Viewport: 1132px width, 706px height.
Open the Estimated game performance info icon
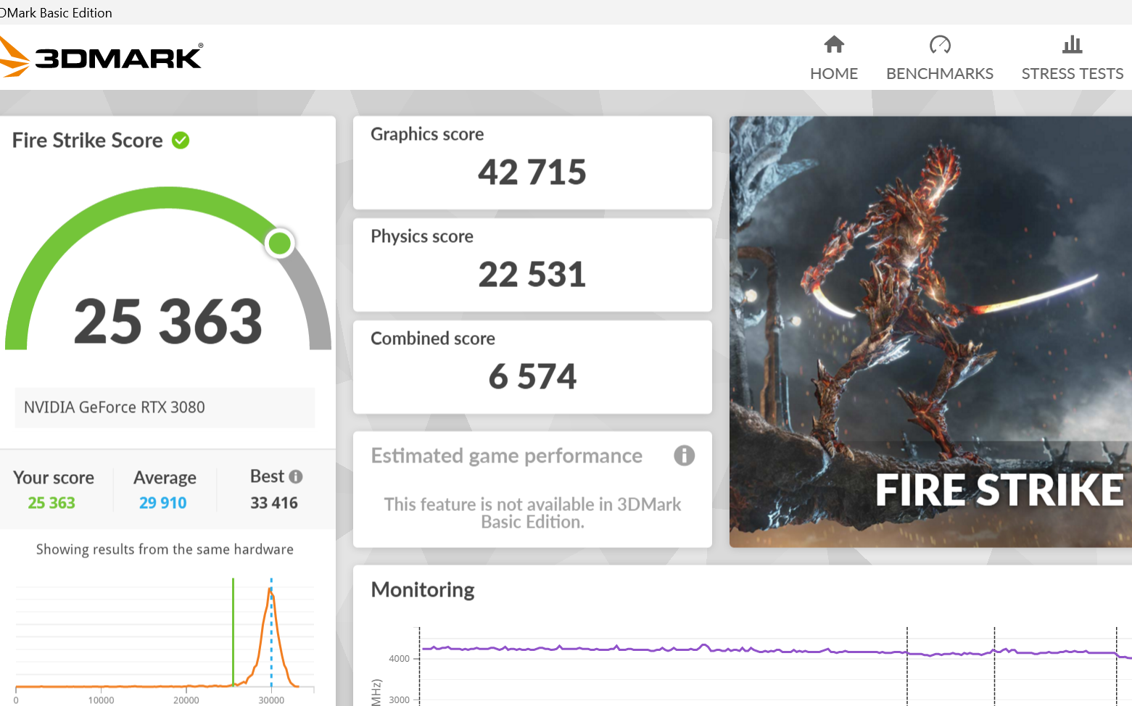point(684,456)
